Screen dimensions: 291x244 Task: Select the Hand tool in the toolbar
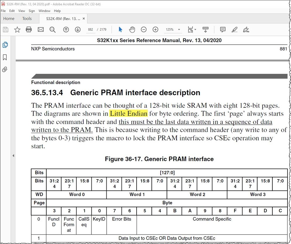132,29
